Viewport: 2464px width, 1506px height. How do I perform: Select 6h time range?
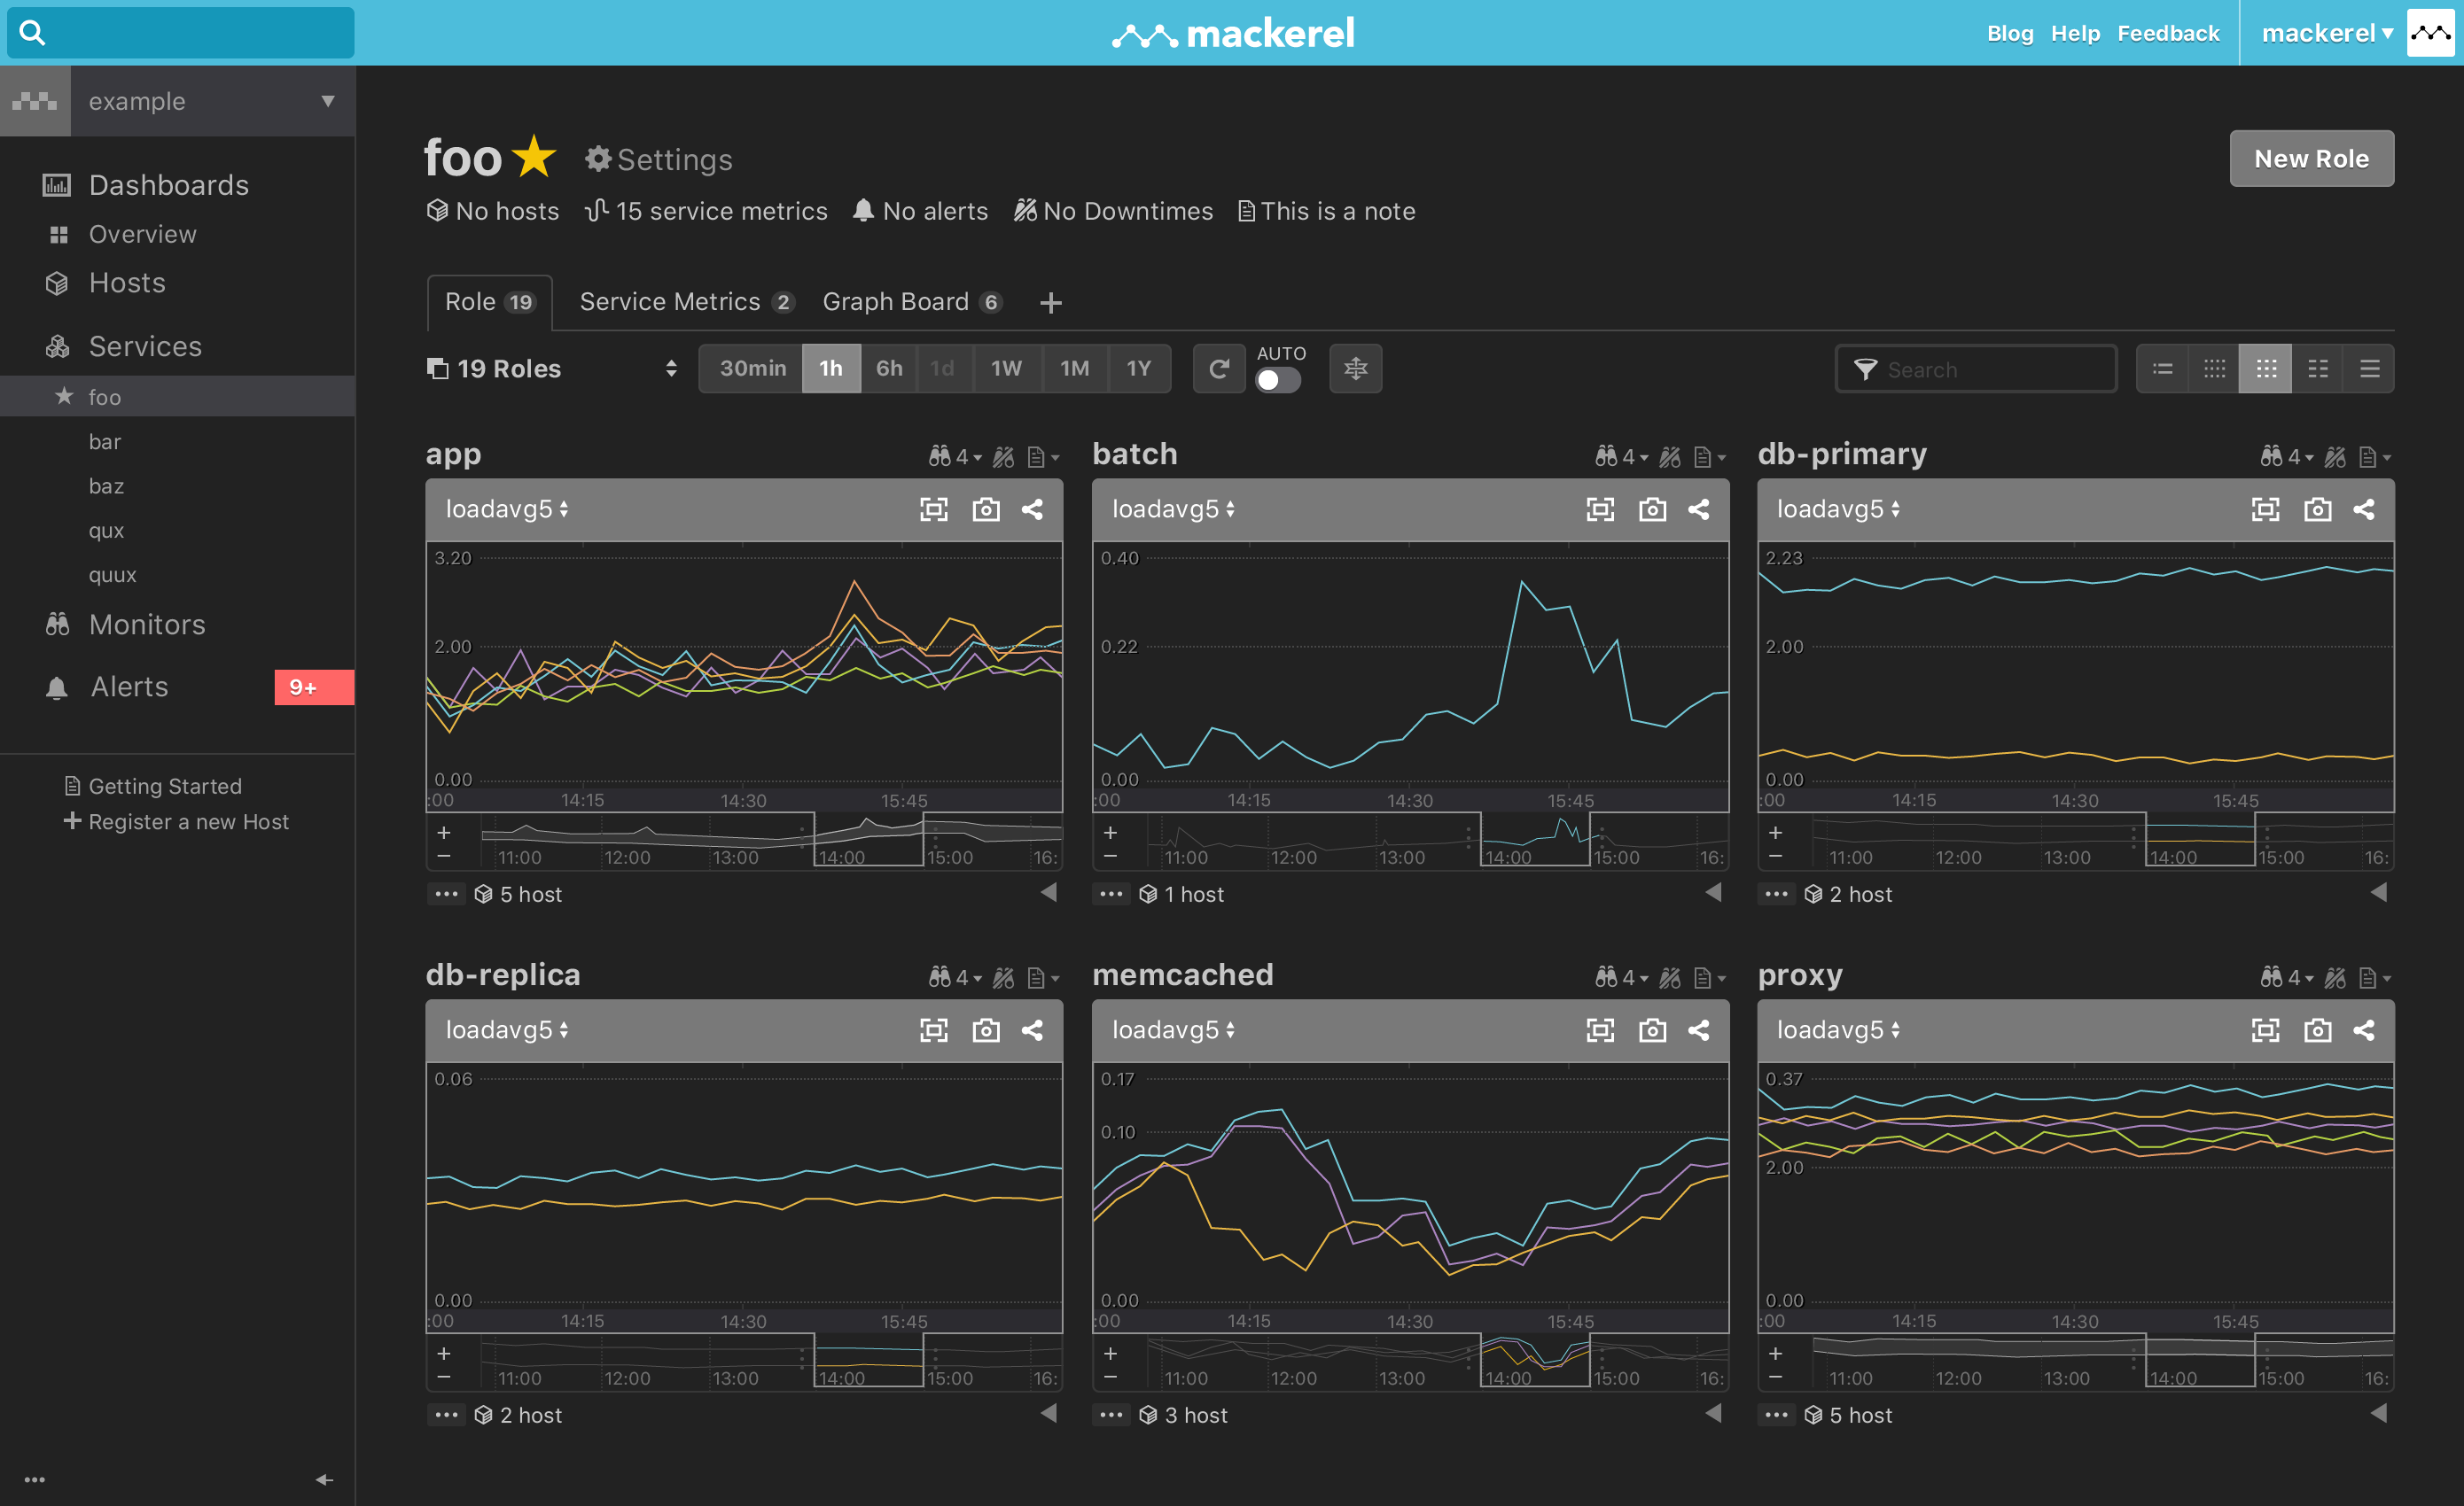[889, 369]
